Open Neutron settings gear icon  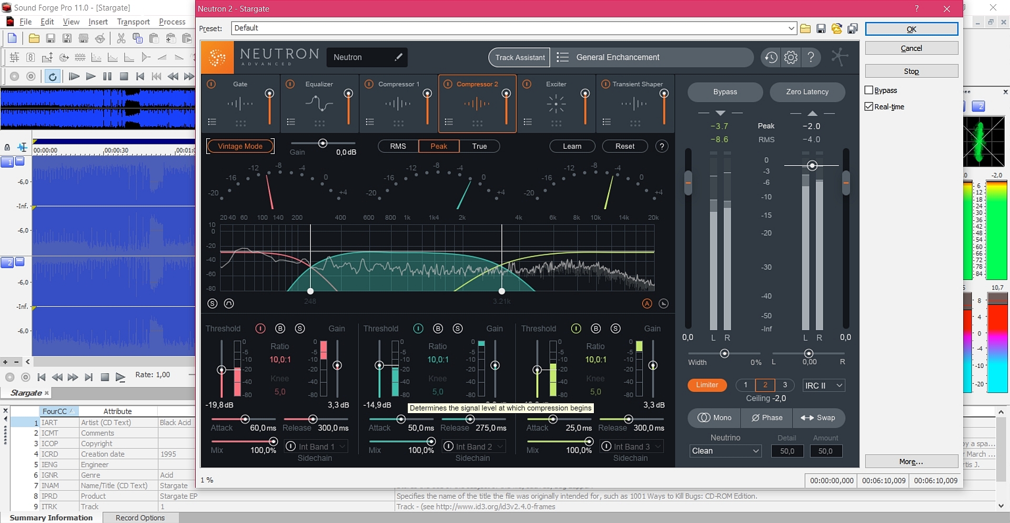791,57
